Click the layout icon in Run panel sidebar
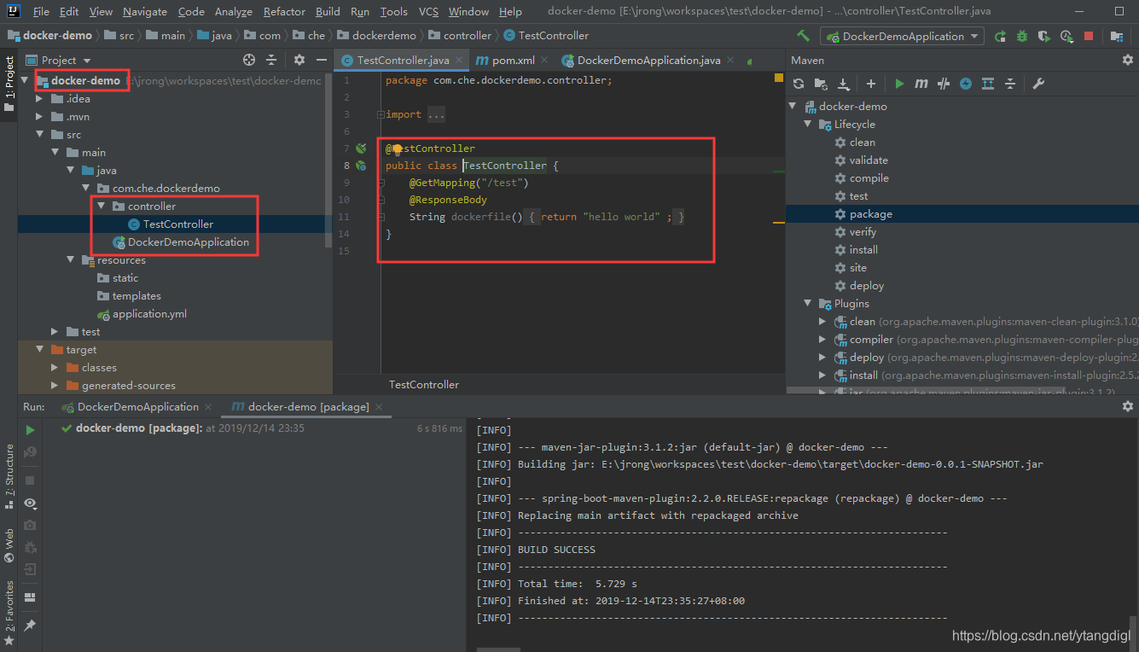The height and width of the screenshot is (652, 1139). [x=31, y=597]
